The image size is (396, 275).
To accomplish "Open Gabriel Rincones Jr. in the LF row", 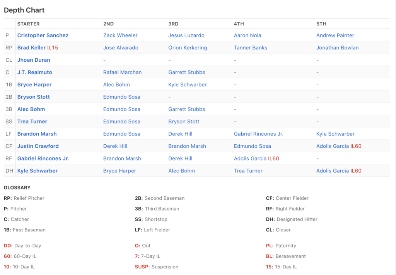I will (258, 134).
